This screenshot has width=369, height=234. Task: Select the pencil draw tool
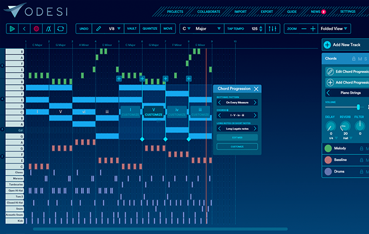click(x=98, y=28)
